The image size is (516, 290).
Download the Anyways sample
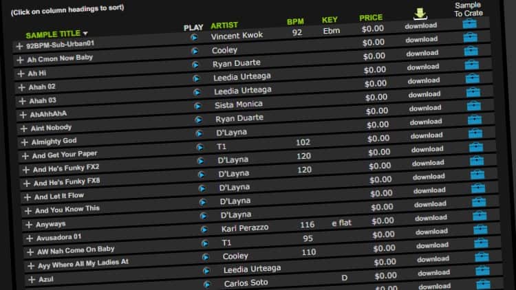click(430, 204)
